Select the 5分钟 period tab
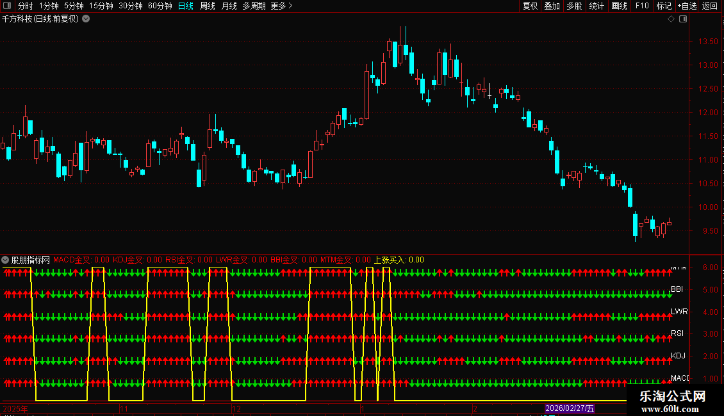 (74, 6)
